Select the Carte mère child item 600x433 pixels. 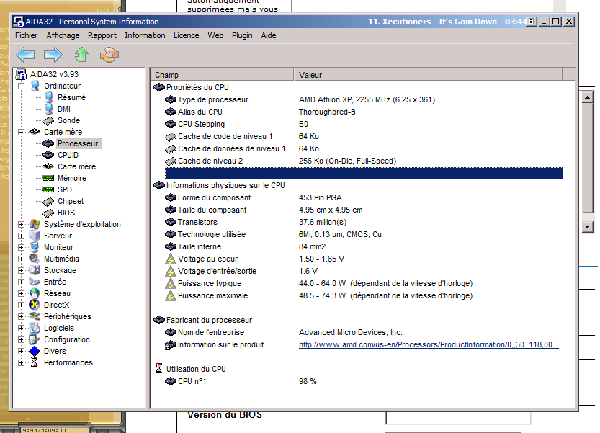click(x=76, y=166)
